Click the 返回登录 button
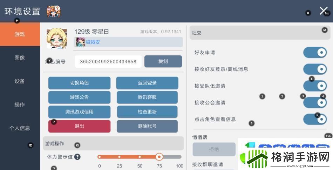 (147, 83)
